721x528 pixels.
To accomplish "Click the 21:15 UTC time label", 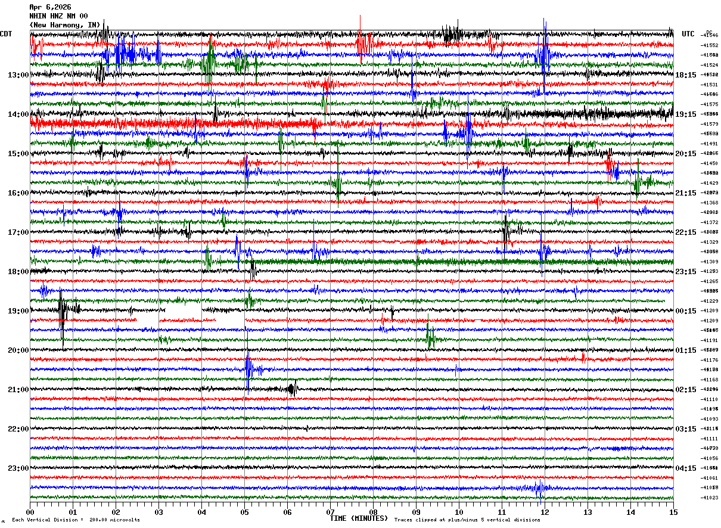I will pos(686,193).
